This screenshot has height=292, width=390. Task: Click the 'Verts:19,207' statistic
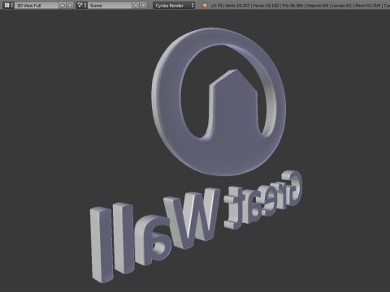(x=237, y=6)
